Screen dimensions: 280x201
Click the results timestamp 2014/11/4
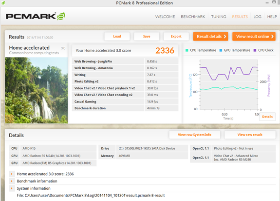click(x=40, y=38)
